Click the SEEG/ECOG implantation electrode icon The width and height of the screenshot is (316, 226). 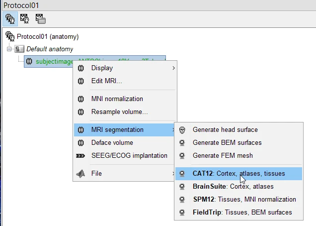(x=81, y=155)
